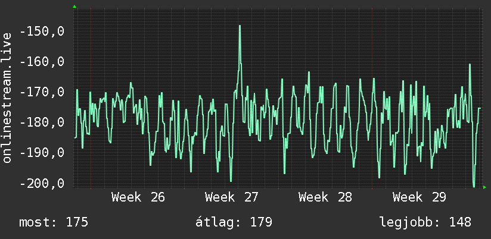This screenshot has width=491, height=239.
Task: Click the 'legjobb: 148' statistic
Action: [425, 222]
